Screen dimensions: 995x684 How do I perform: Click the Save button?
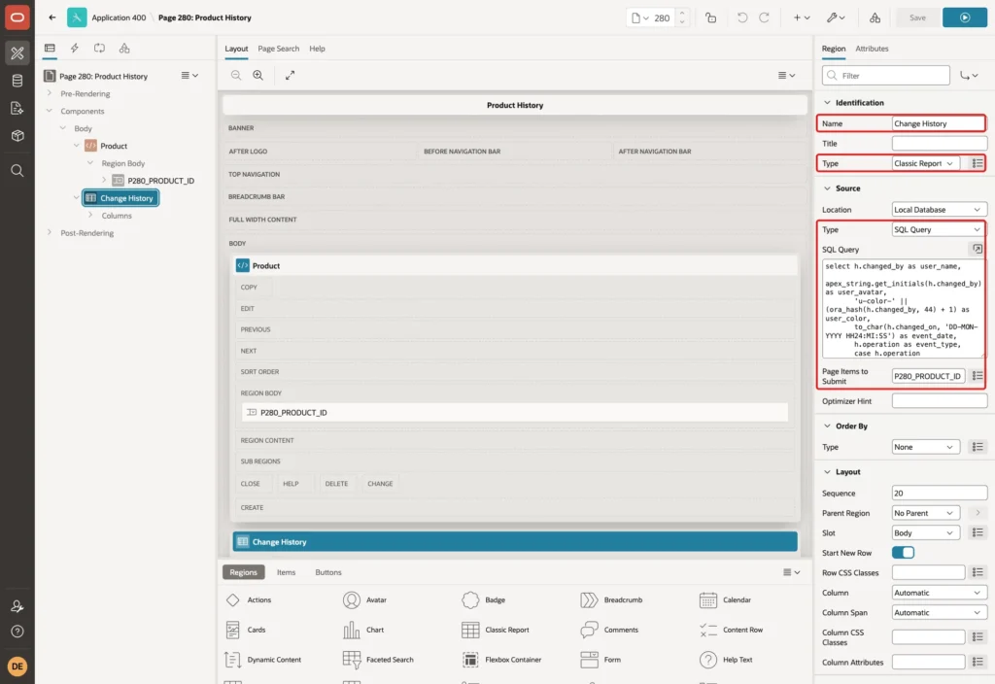tap(917, 17)
